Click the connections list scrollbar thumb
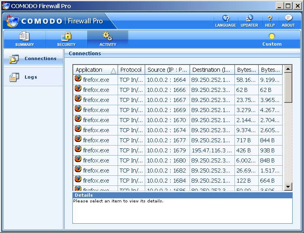 pyautogui.click(x=288, y=88)
